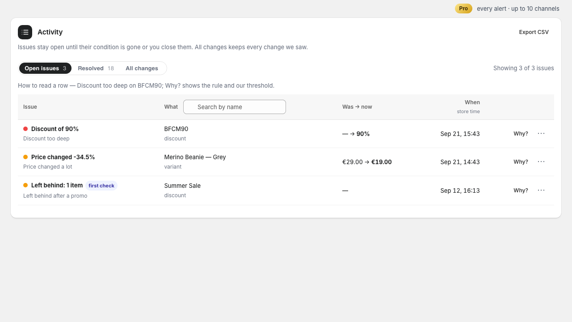Switch to the All changes tab
Viewport: 572px width, 322px height.
tap(142, 68)
